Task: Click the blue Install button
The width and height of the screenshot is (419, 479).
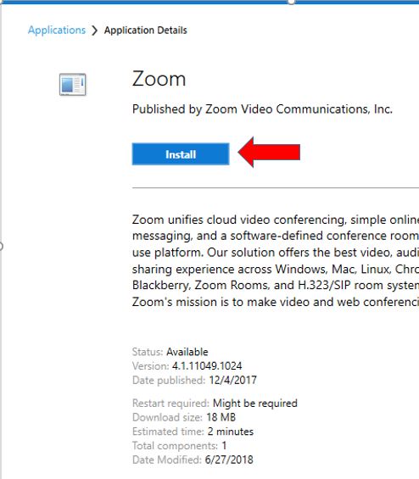Action: coord(181,154)
